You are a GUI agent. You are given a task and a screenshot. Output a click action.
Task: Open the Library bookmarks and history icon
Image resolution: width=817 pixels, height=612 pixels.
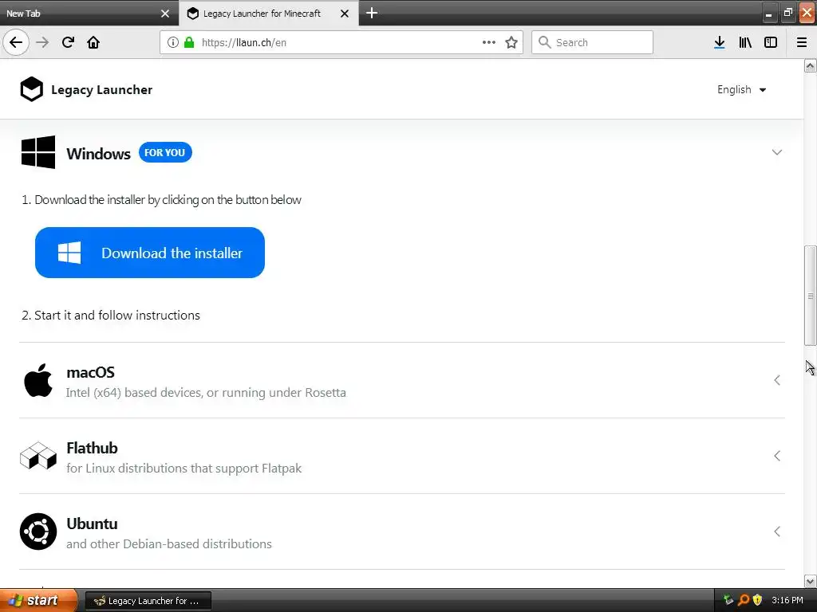745,42
